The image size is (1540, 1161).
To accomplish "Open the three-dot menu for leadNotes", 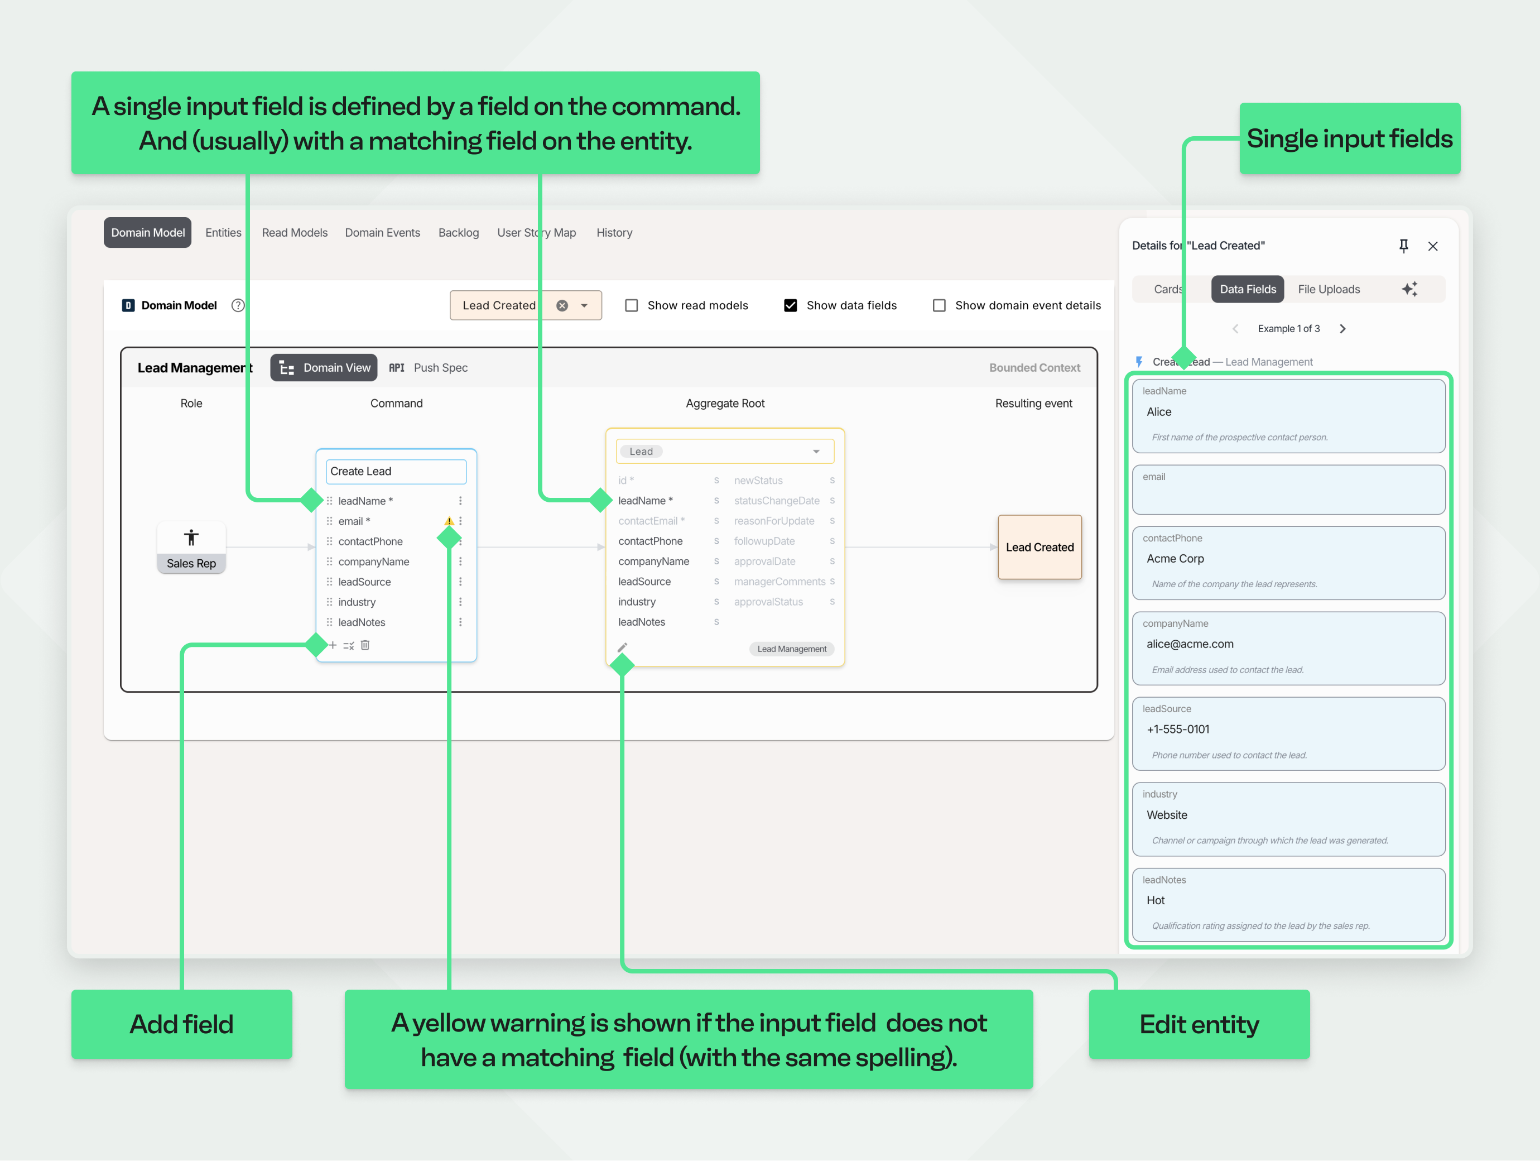I will [x=460, y=622].
